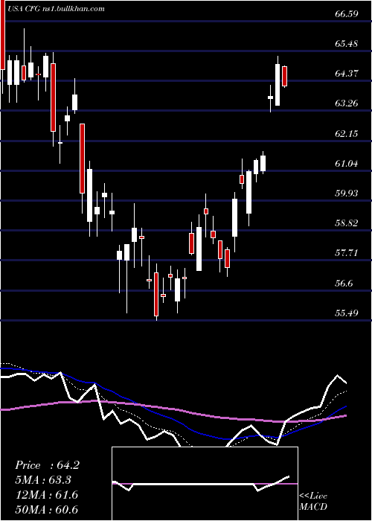Click the 5MA : 63.3 readout
This screenshot has width=372, height=521.
(43, 480)
